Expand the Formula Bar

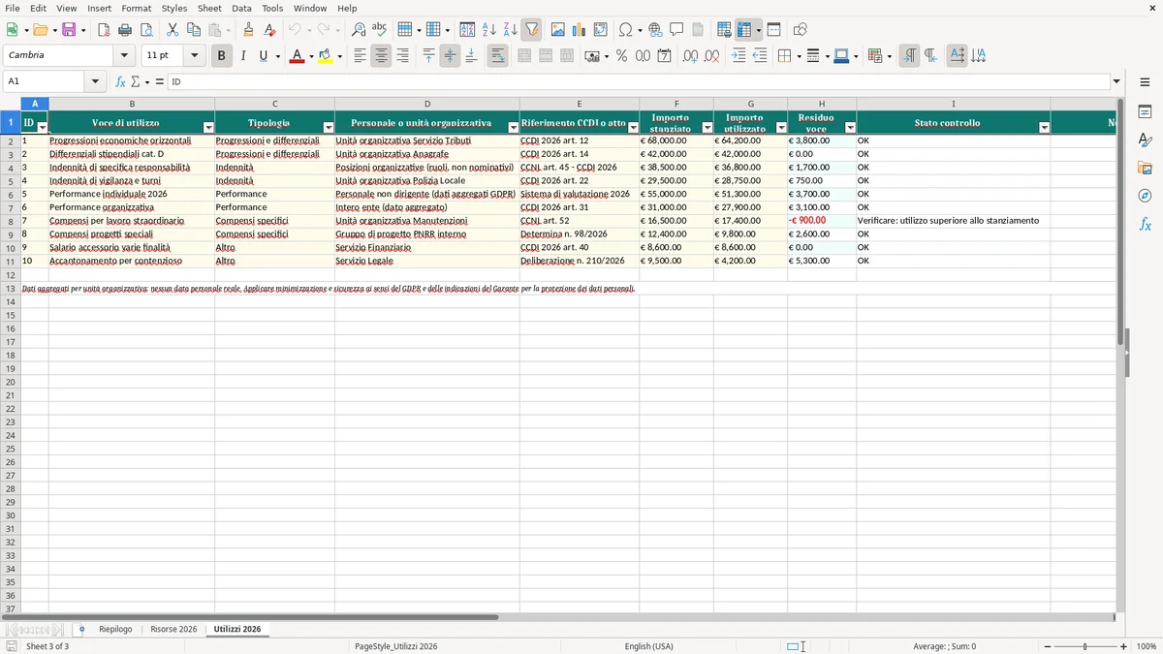click(x=1116, y=82)
